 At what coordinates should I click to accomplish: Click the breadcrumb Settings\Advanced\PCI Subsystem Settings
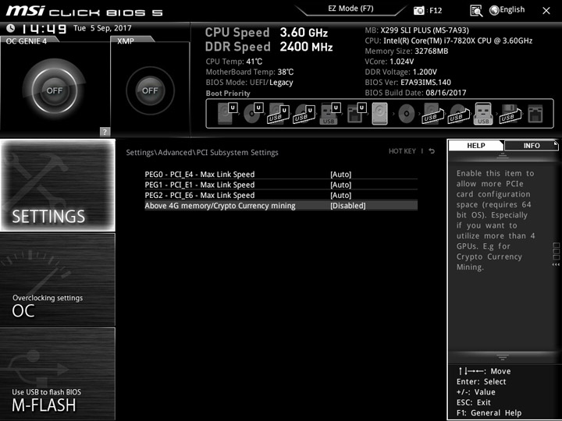[x=202, y=153]
